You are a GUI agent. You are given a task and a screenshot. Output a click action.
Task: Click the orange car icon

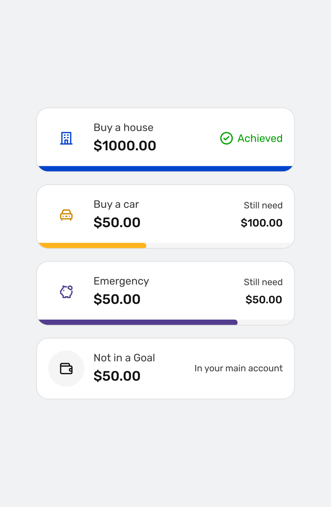coord(66,215)
